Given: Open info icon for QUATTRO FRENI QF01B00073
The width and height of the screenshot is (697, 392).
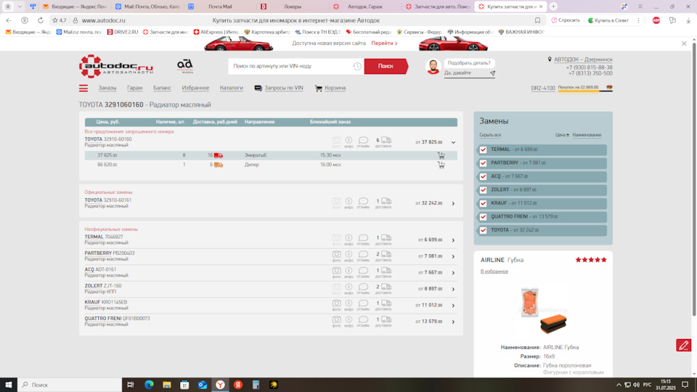Looking at the screenshot, I should pos(349,319).
